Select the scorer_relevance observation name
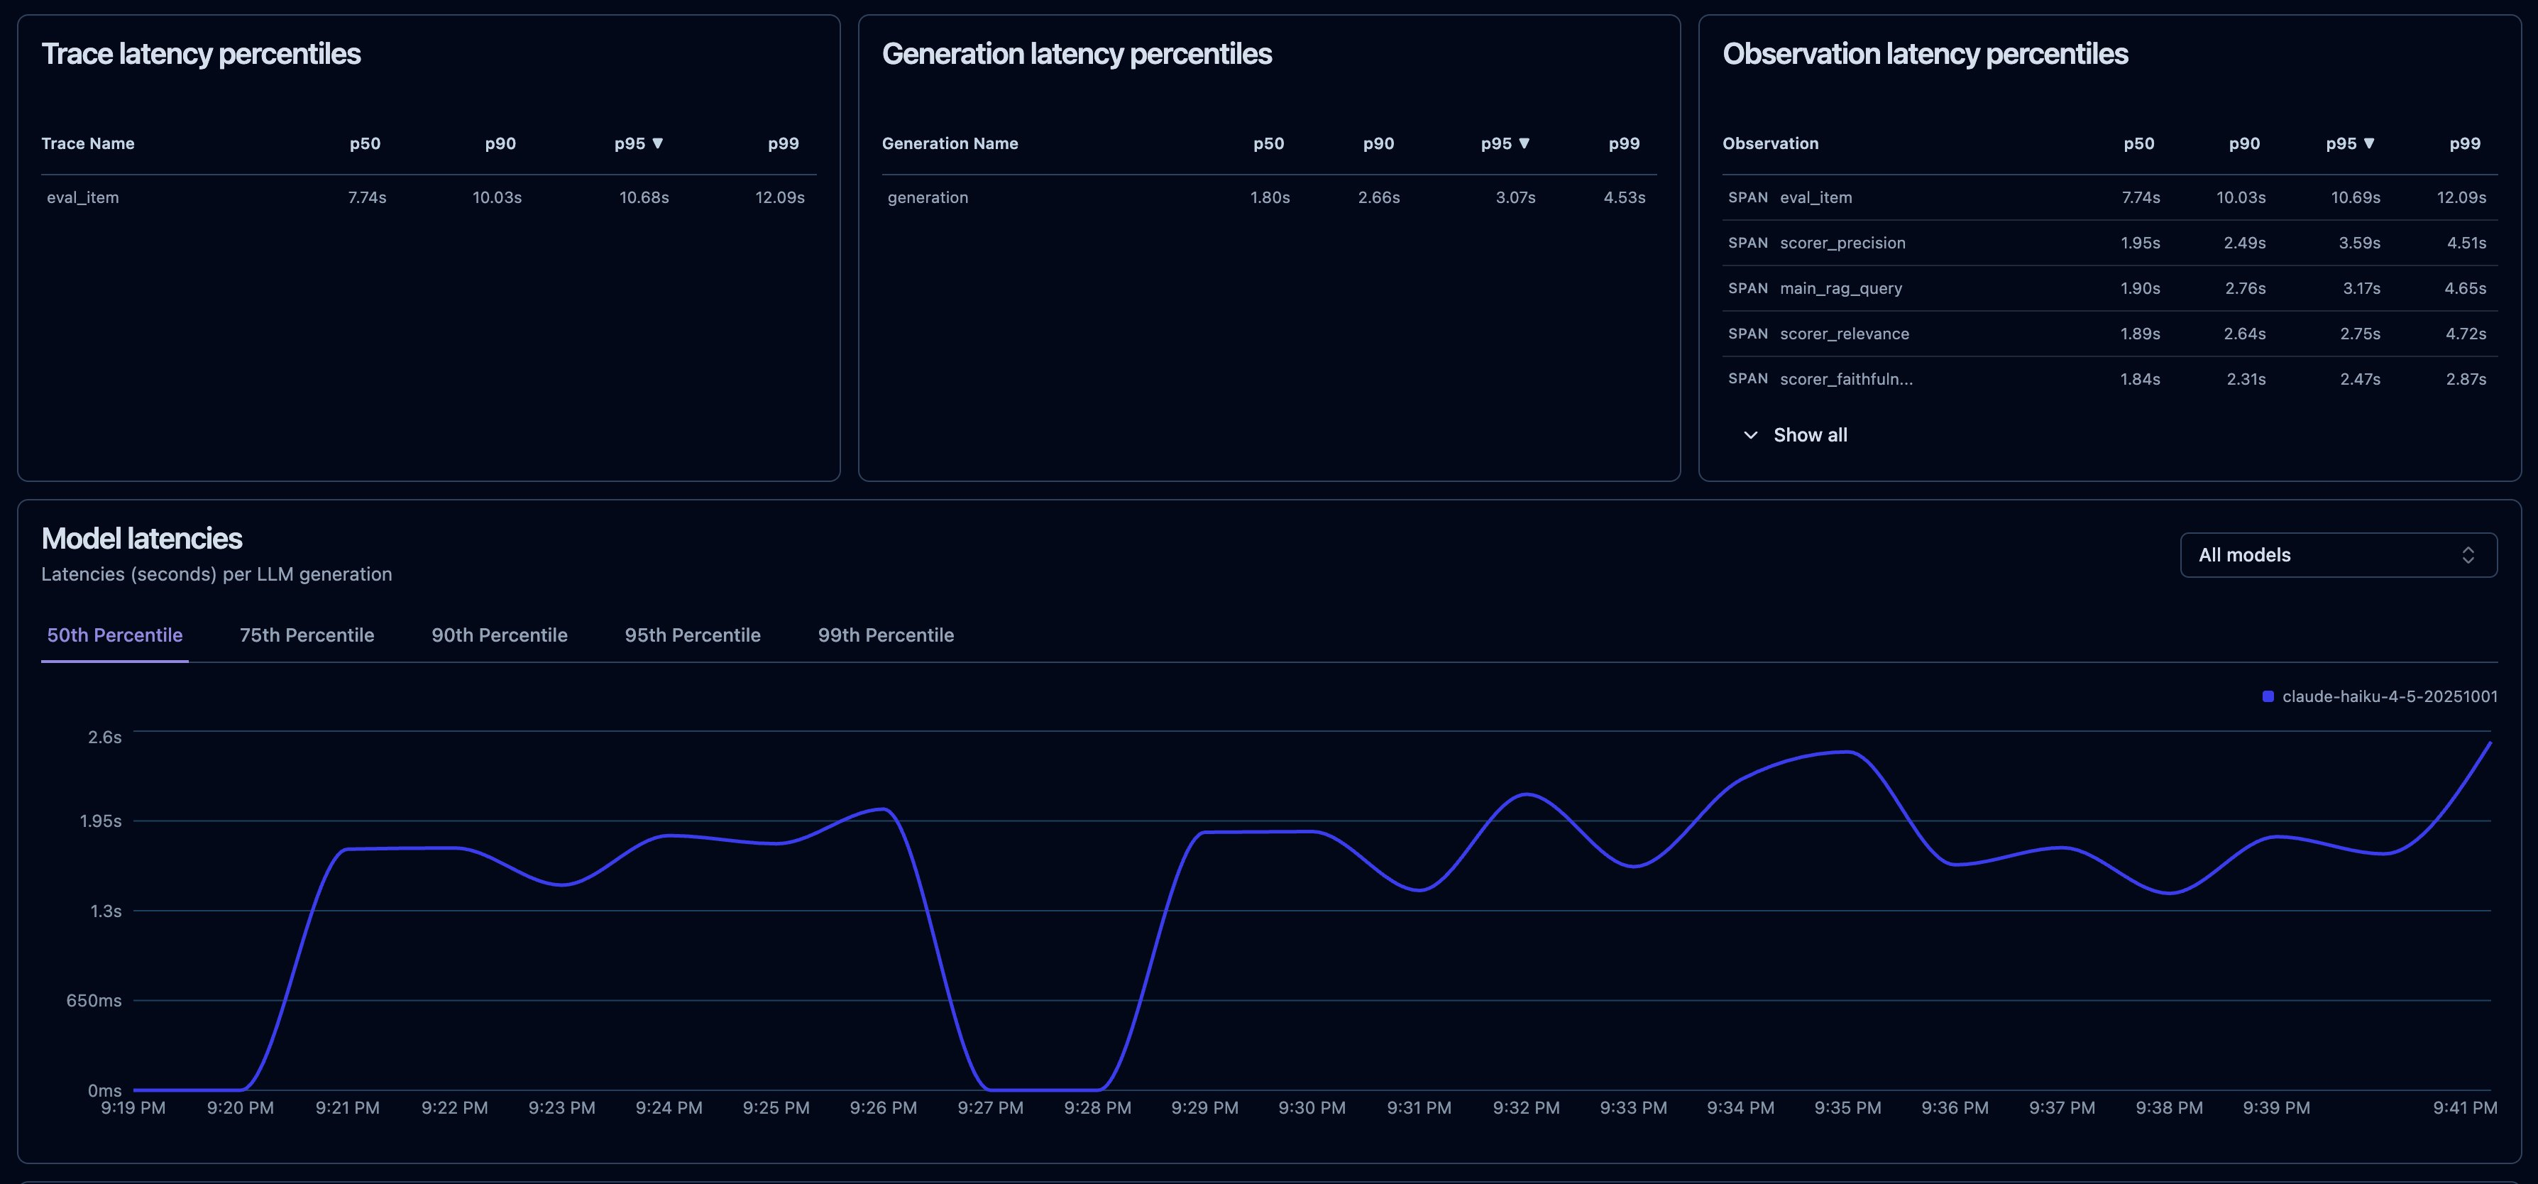Screen dimensions: 2538x1184 tap(1845, 334)
